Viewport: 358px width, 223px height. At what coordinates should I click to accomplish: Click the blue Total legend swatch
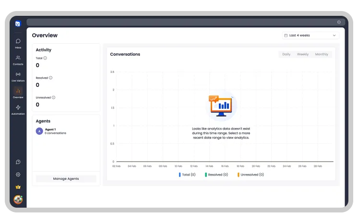pyautogui.click(x=179, y=175)
